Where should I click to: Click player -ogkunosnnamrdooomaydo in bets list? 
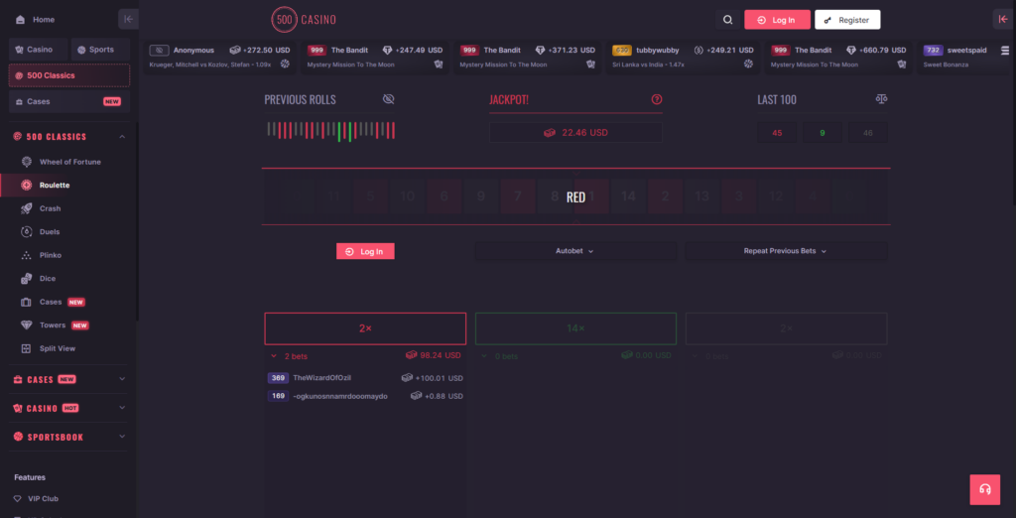[x=340, y=396]
